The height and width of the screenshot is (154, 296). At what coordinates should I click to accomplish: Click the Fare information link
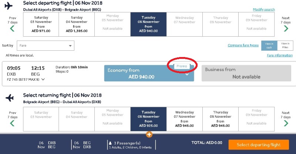(x=280, y=56)
